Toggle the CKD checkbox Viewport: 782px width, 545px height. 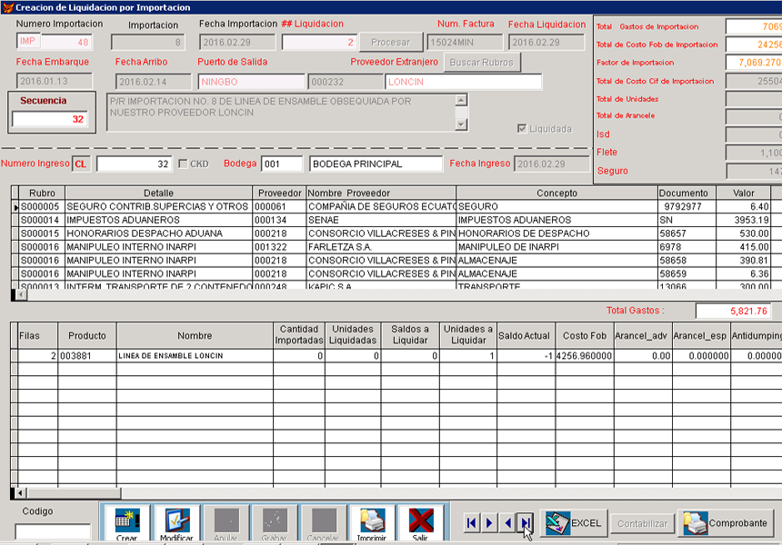pyautogui.click(x=183, y=163)
